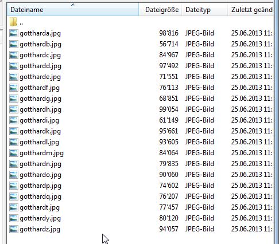Select the gotthardz.jpg image icon
279x244 pixels.
[x=14, y=229]
